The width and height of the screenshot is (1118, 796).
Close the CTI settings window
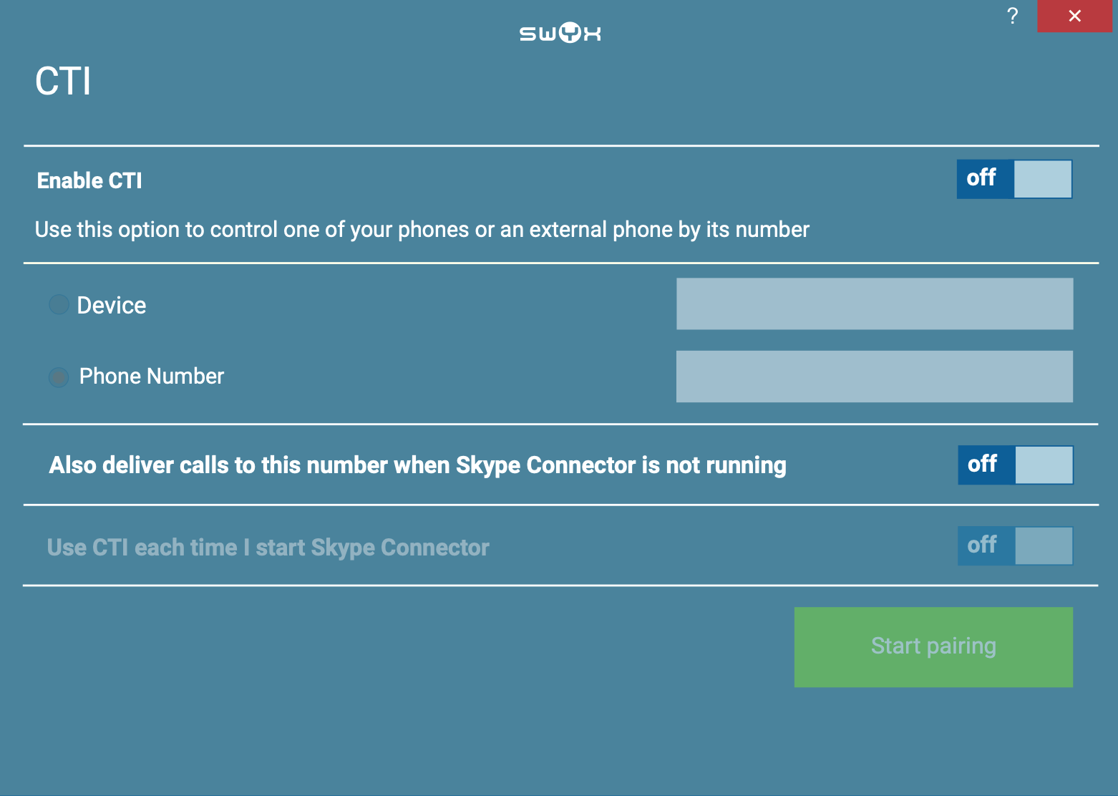point(1074,16)
